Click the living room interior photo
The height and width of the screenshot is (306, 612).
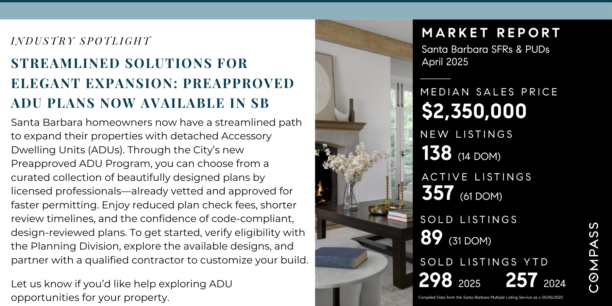coord(363,163)
